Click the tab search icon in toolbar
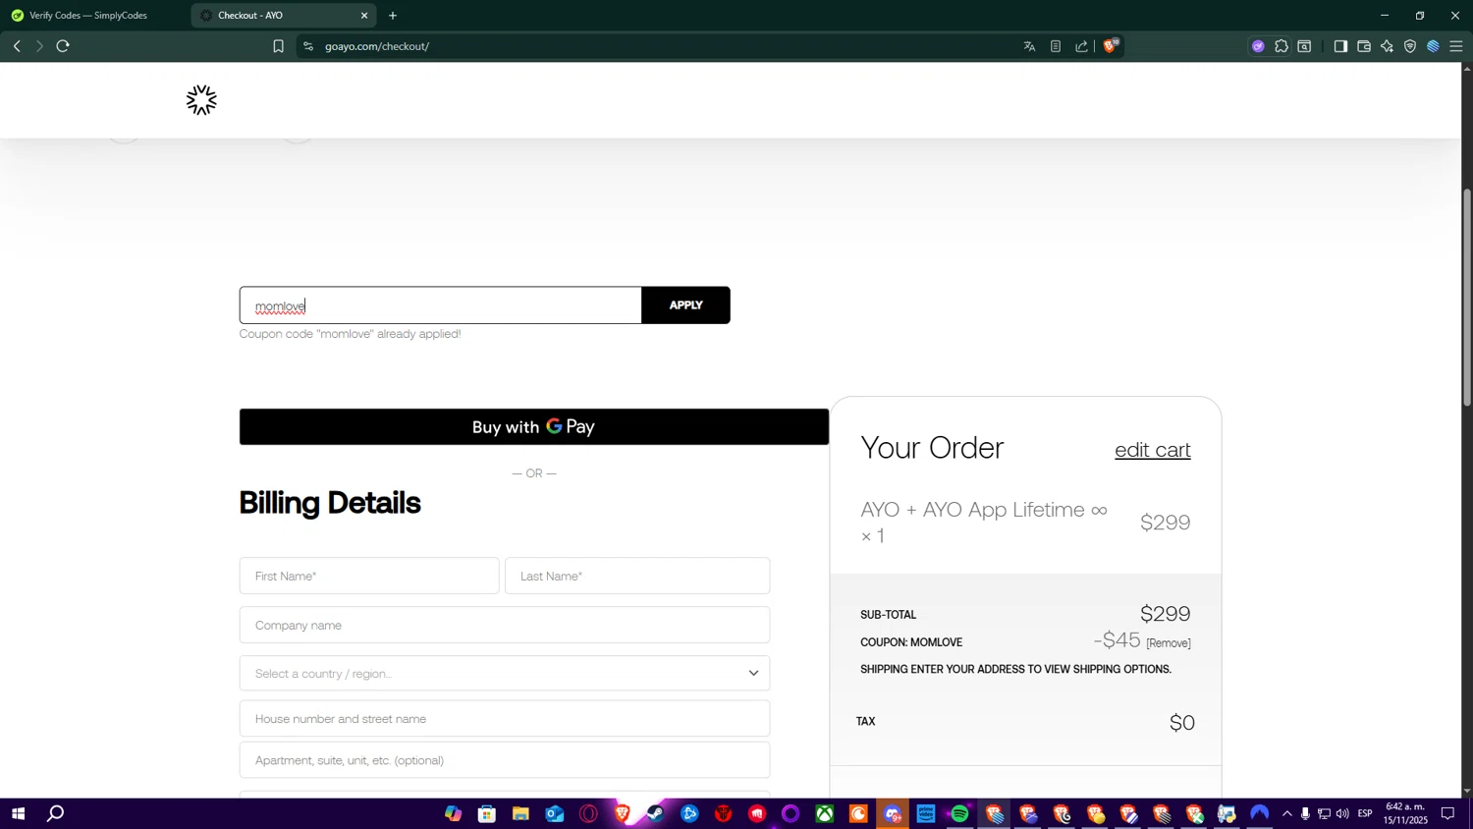 coord(1304,46)
